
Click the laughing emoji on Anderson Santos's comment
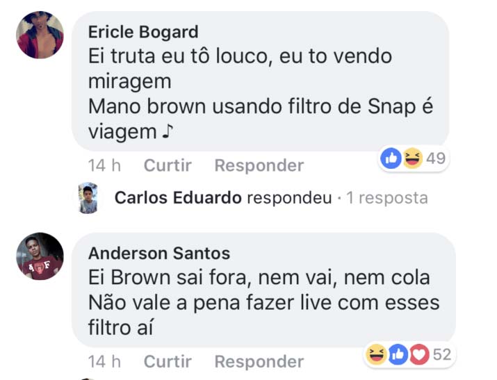[376, 354]
